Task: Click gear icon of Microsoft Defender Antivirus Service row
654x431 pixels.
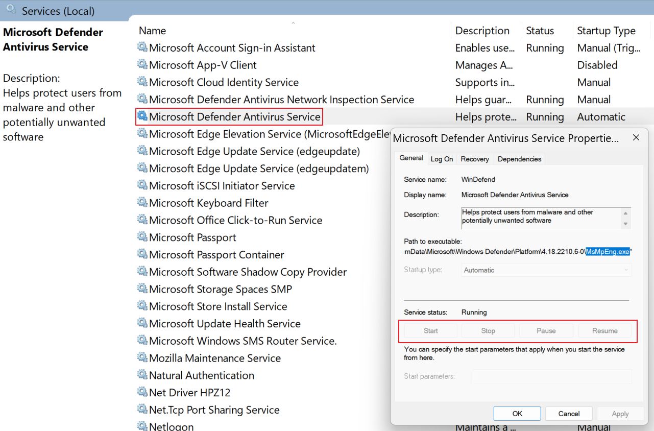Action: (142, 116)
